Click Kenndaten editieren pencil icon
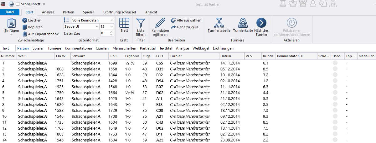This screenshot has width=376, height=143. [160, 23]
